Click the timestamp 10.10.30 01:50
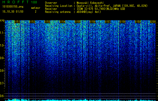This screenshot has width=158, height=101. click(13, 12)
